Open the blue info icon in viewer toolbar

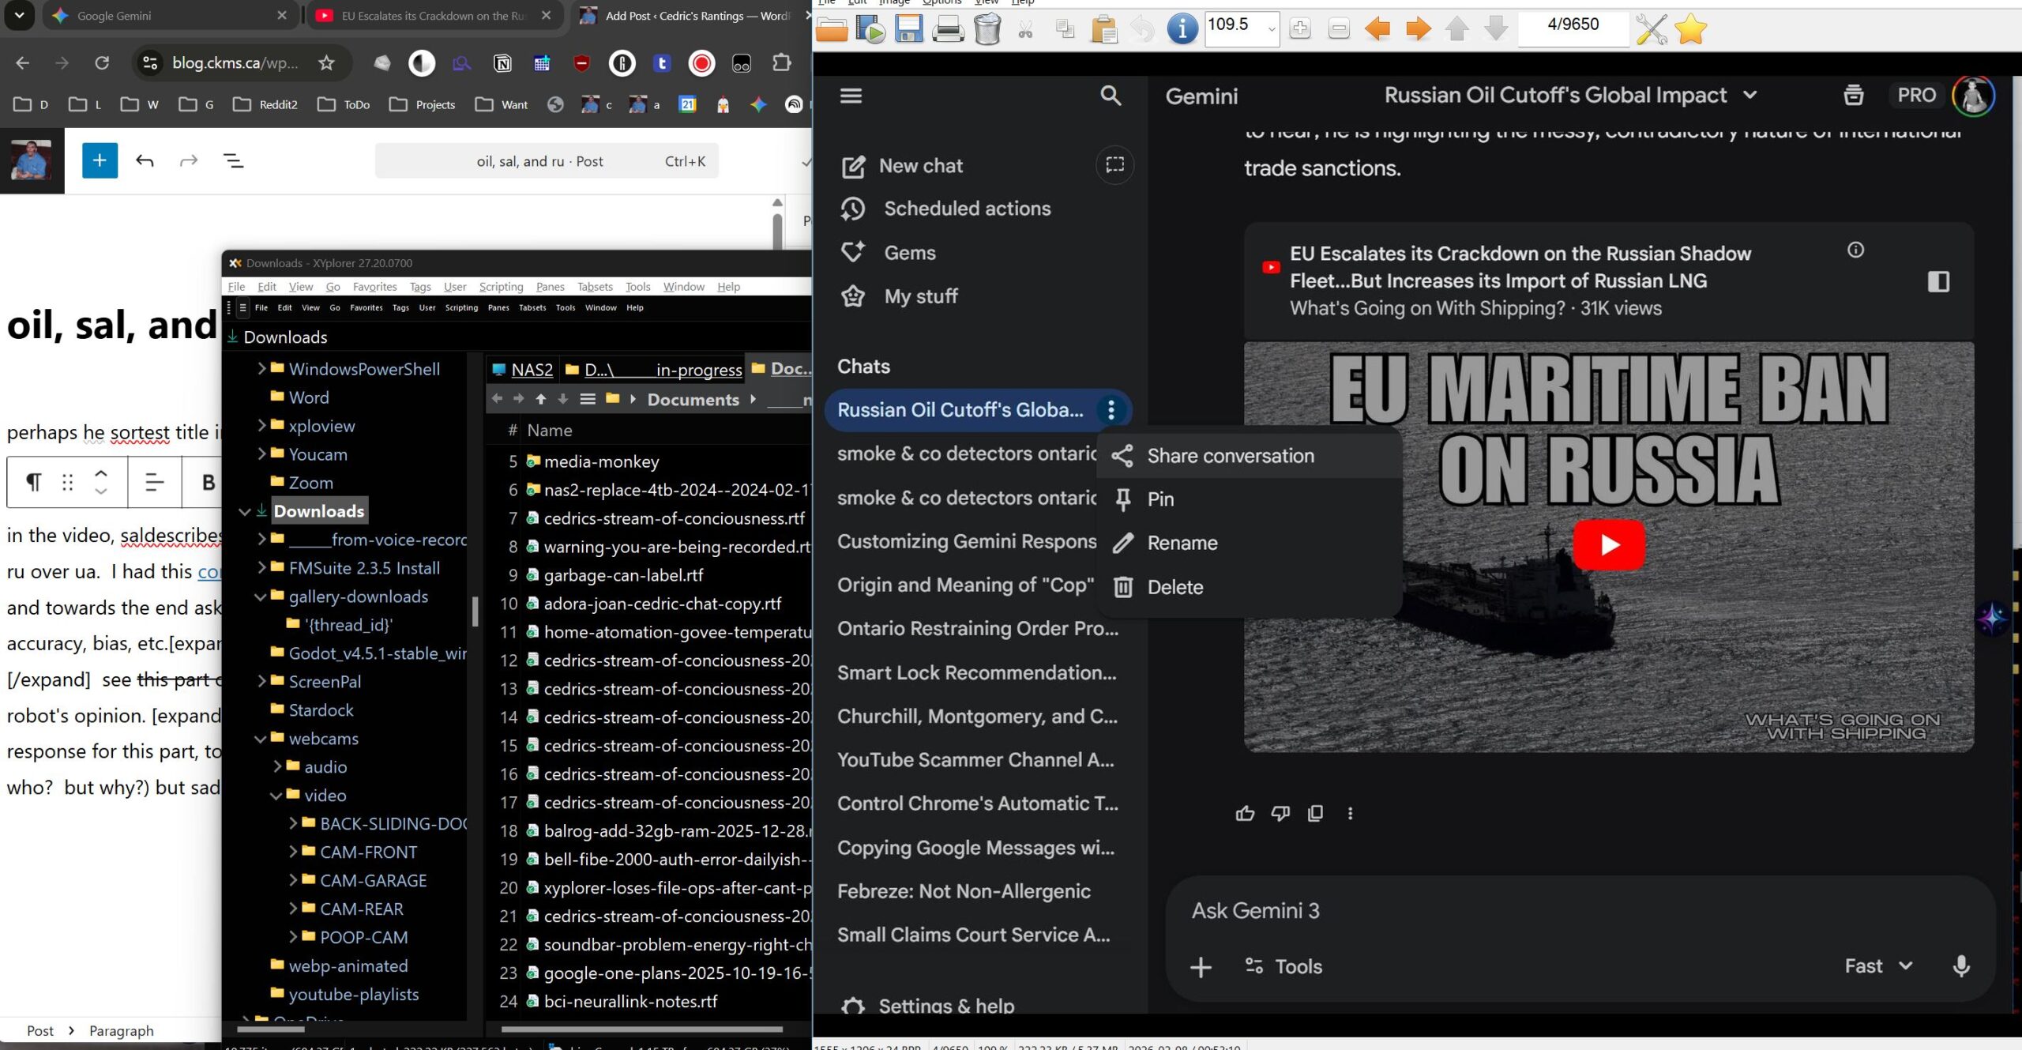coord(1182,29)
